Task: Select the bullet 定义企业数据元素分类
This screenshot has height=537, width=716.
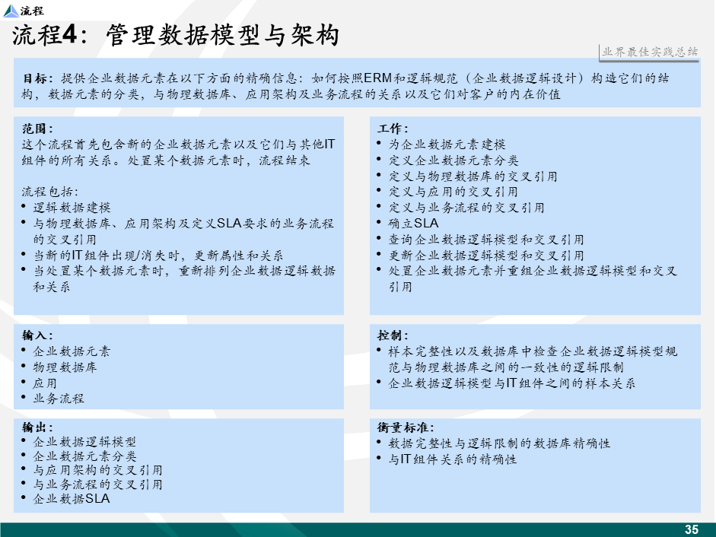Action: pos(453,160)
